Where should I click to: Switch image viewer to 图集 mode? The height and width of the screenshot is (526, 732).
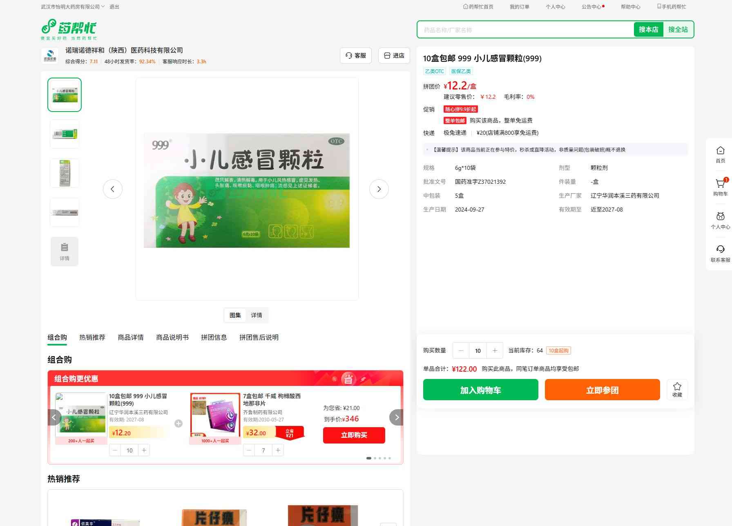pos(235,315)
